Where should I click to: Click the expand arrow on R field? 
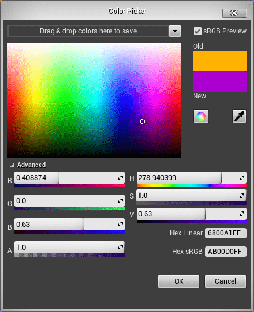(120, 178)
